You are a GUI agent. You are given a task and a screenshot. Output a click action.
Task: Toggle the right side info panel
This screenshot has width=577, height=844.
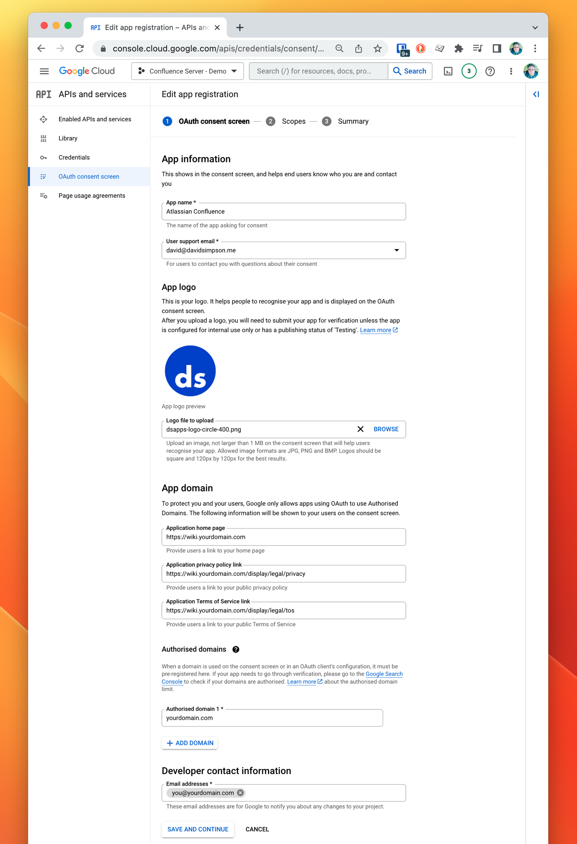pos(536,94)
